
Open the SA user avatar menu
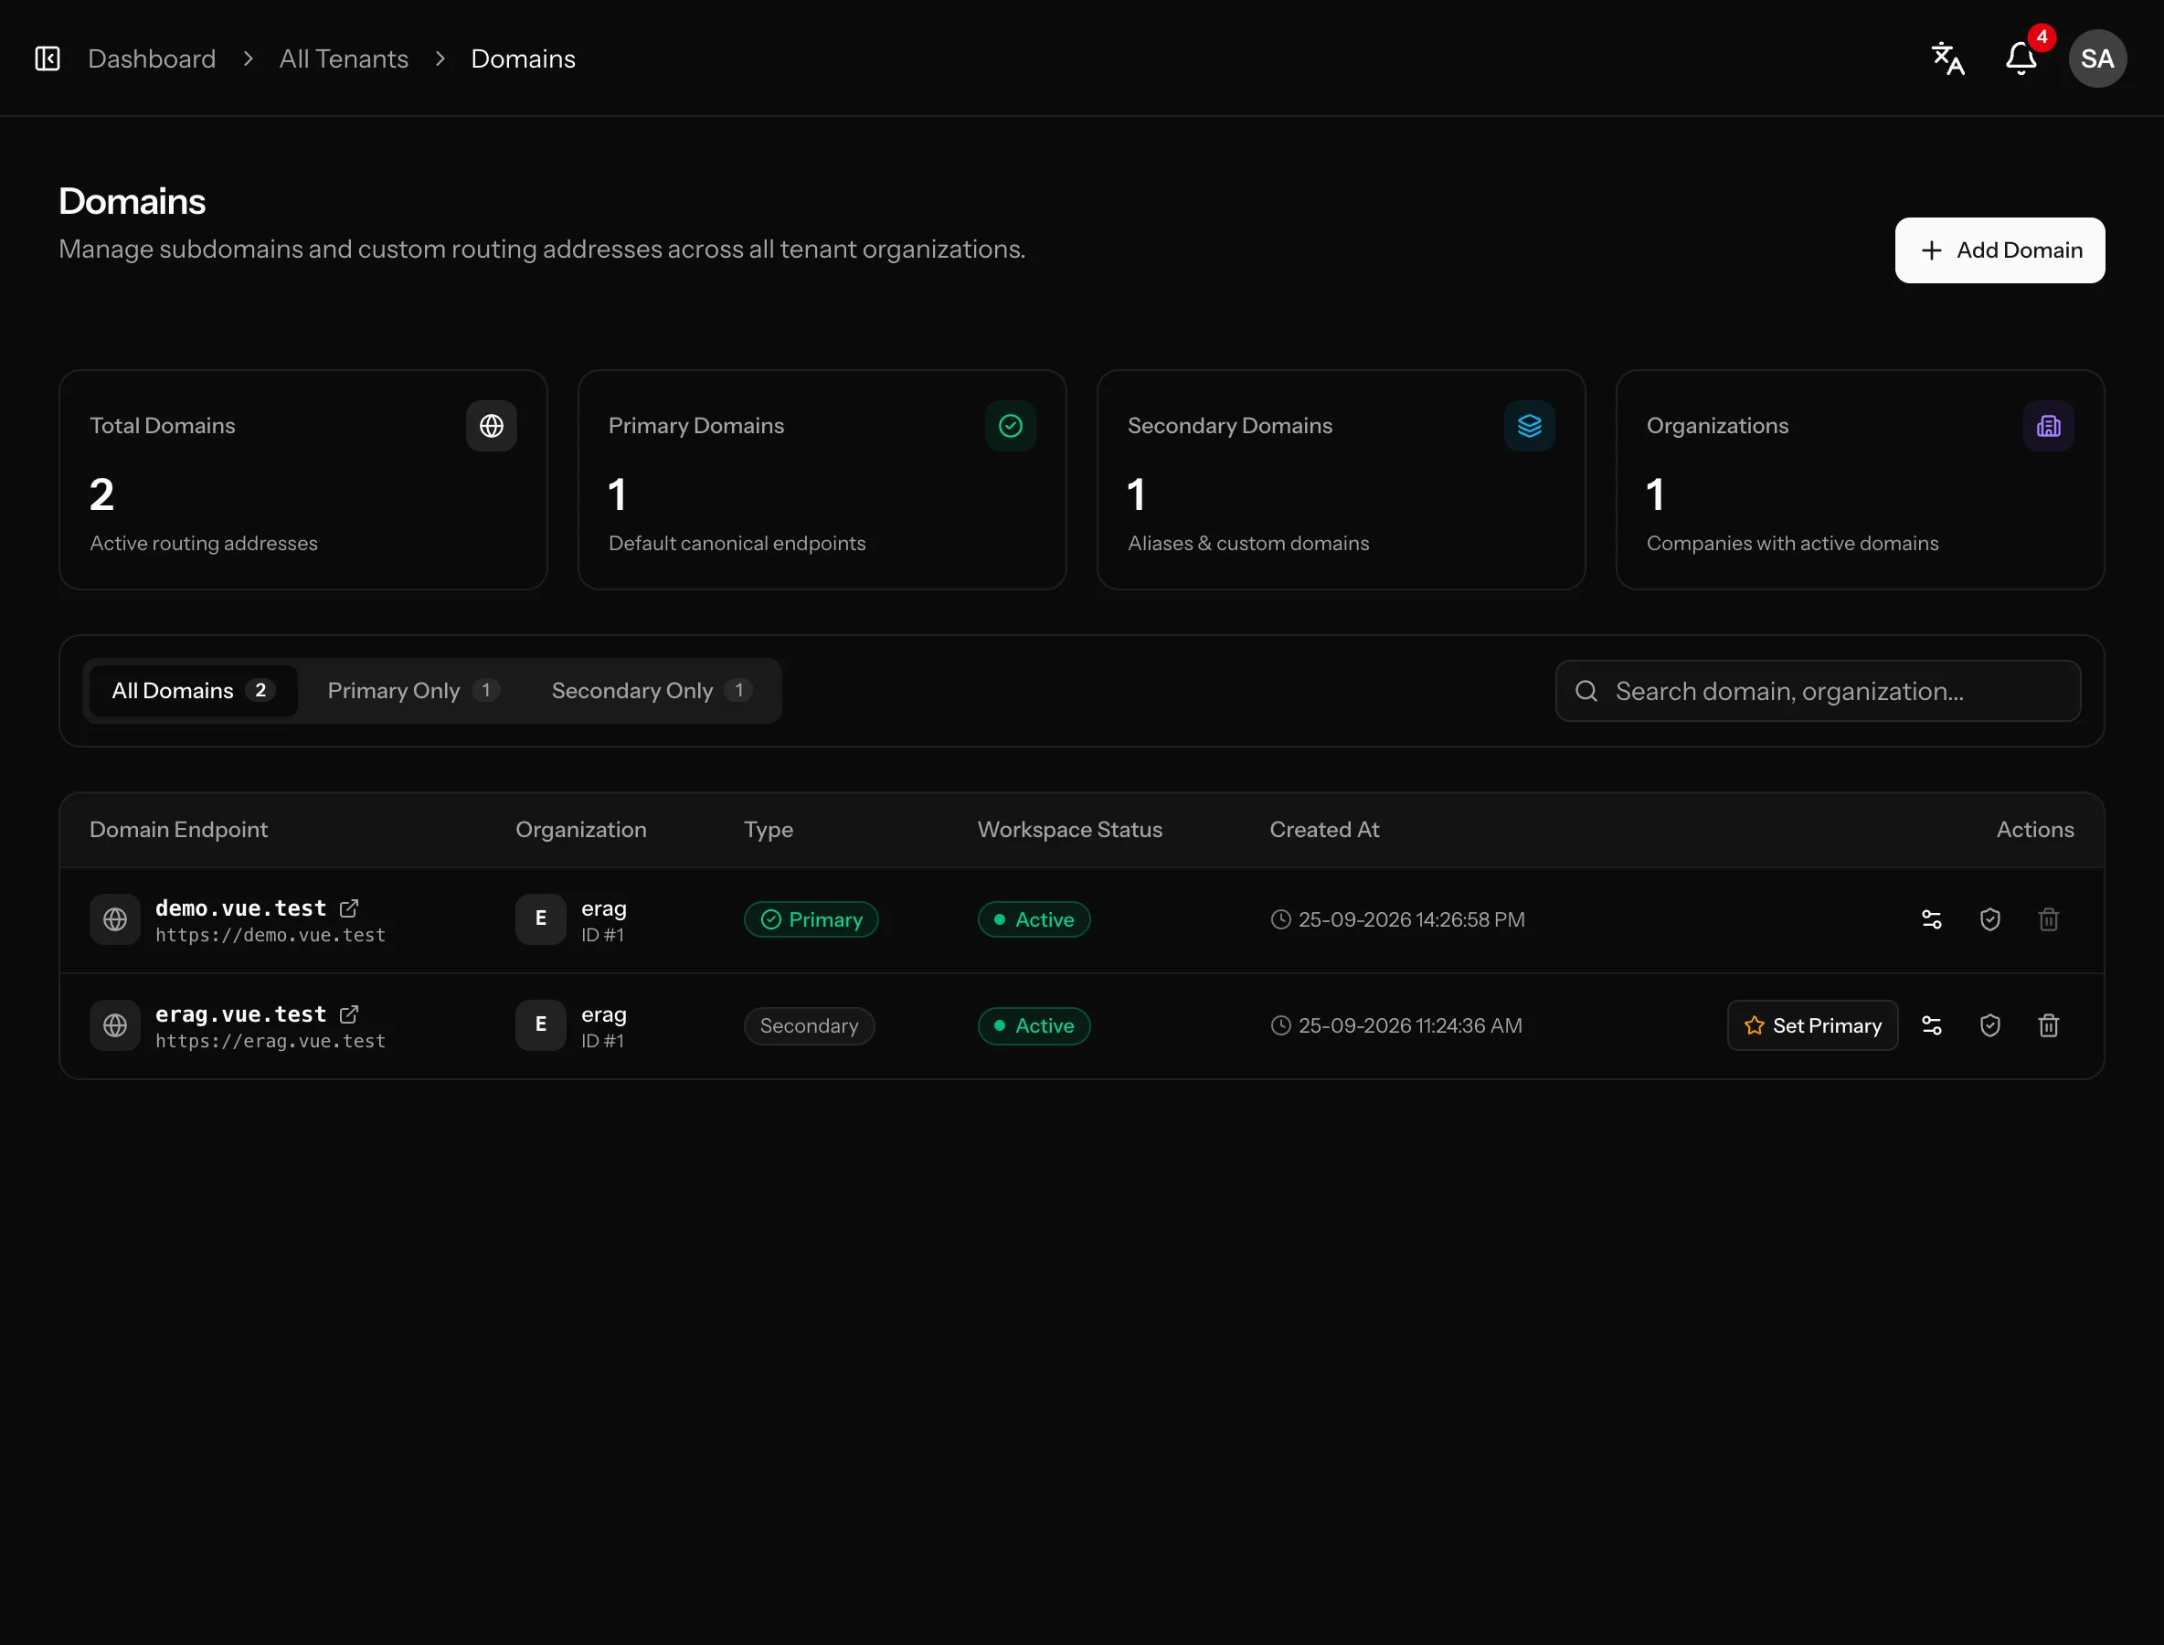click(x=2096, y=58)
